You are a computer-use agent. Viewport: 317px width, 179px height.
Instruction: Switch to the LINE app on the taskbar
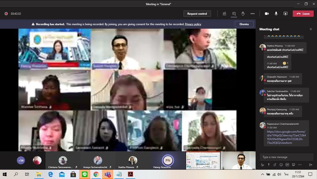(x=85, y=174)
